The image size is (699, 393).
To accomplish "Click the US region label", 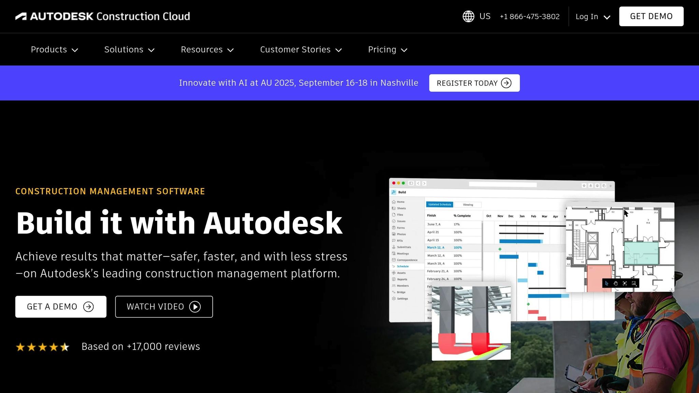I will point(485,16).
